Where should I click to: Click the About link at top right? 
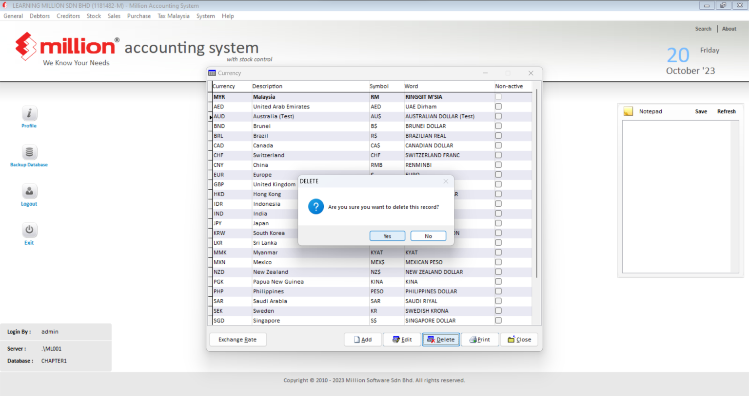pos(729,29)
